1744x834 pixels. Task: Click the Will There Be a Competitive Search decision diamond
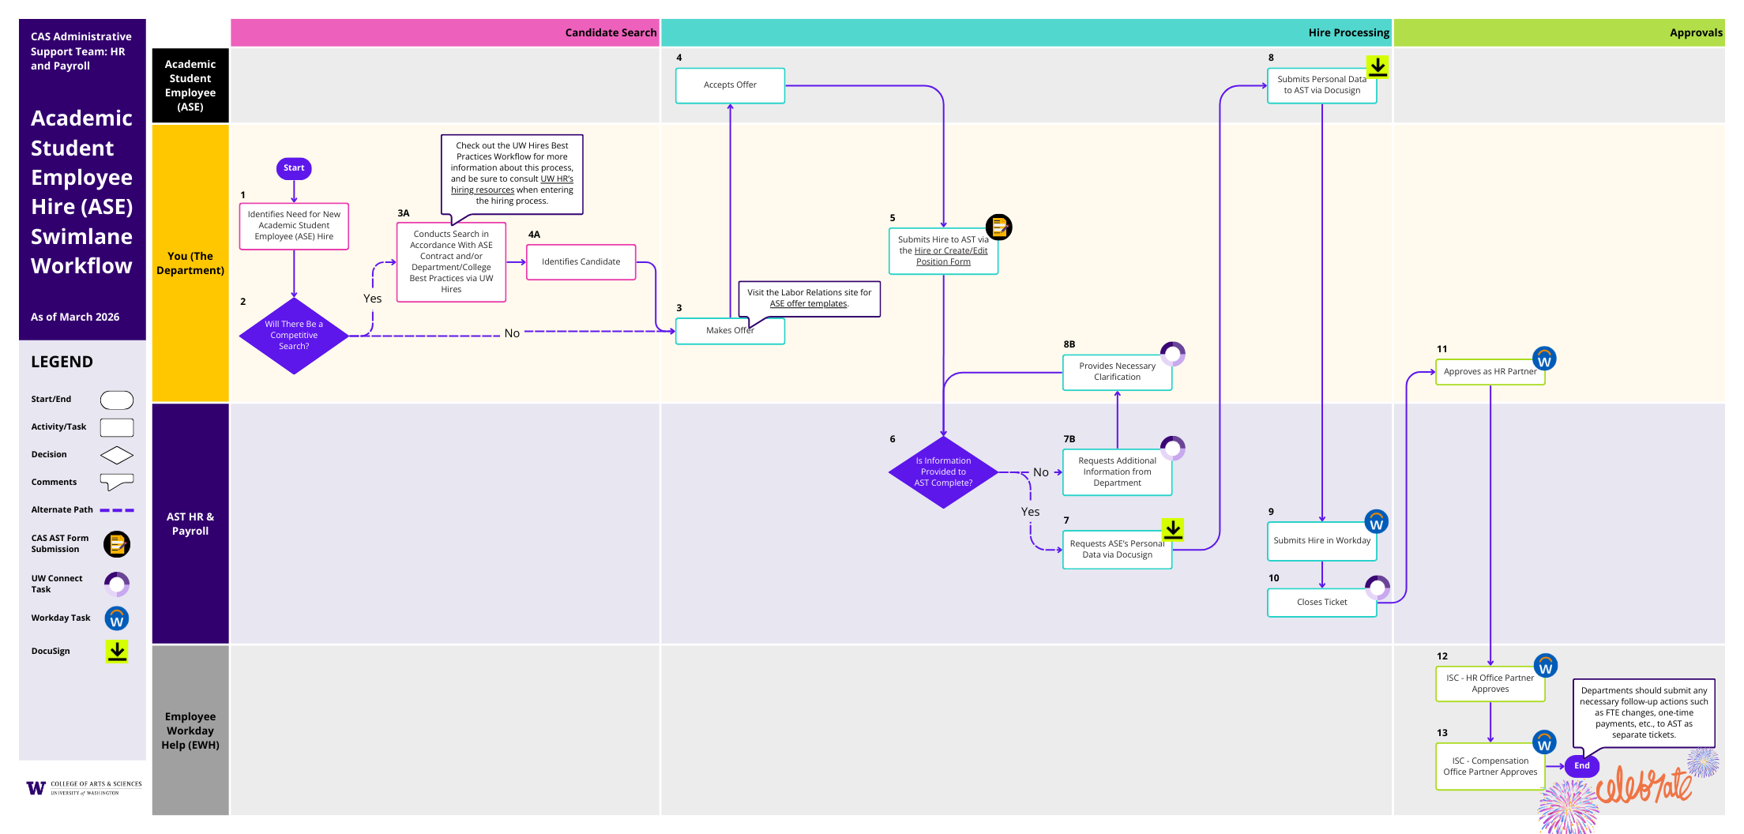click(x=293, y=335)
